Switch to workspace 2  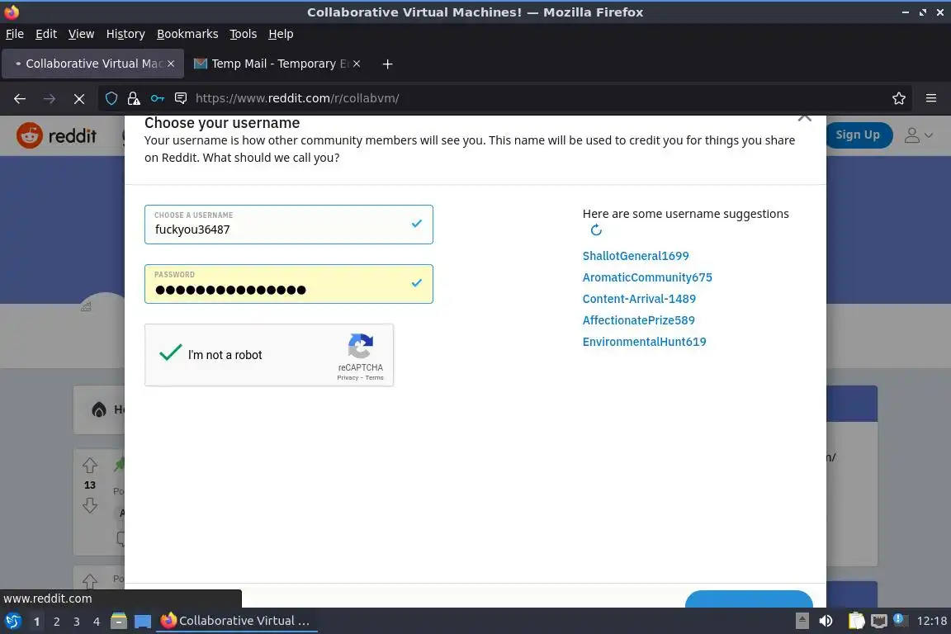point(56,622)
